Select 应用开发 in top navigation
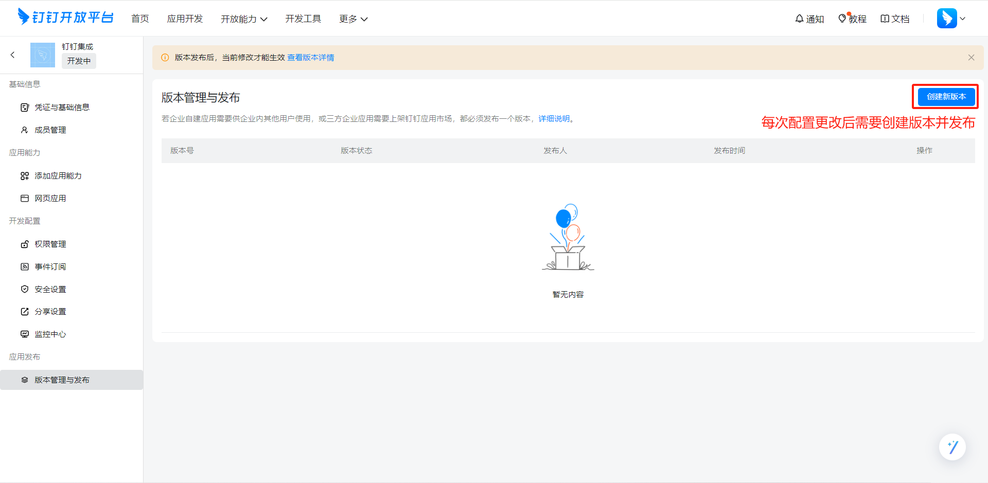Image resolution: width=988 pixels, height=483 pixels. 185,19
